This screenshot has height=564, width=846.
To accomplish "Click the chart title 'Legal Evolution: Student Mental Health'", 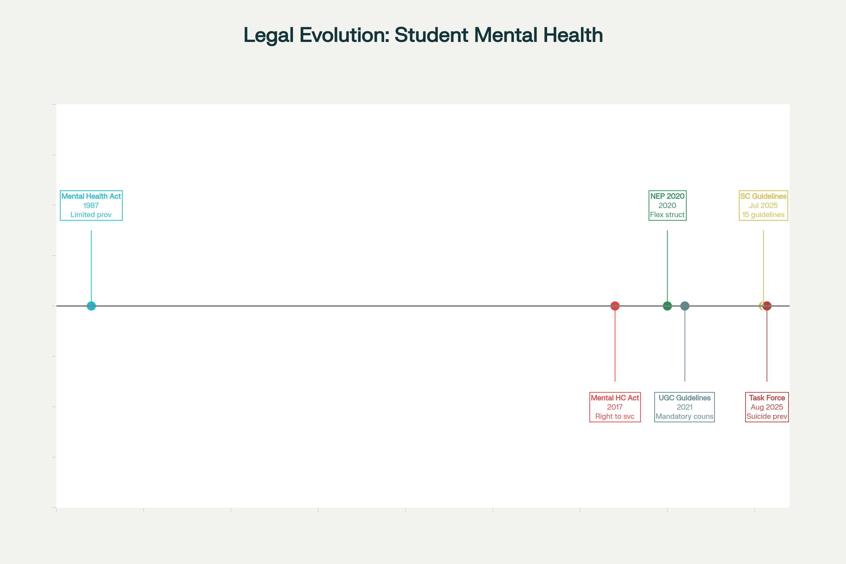I will 423,35.
